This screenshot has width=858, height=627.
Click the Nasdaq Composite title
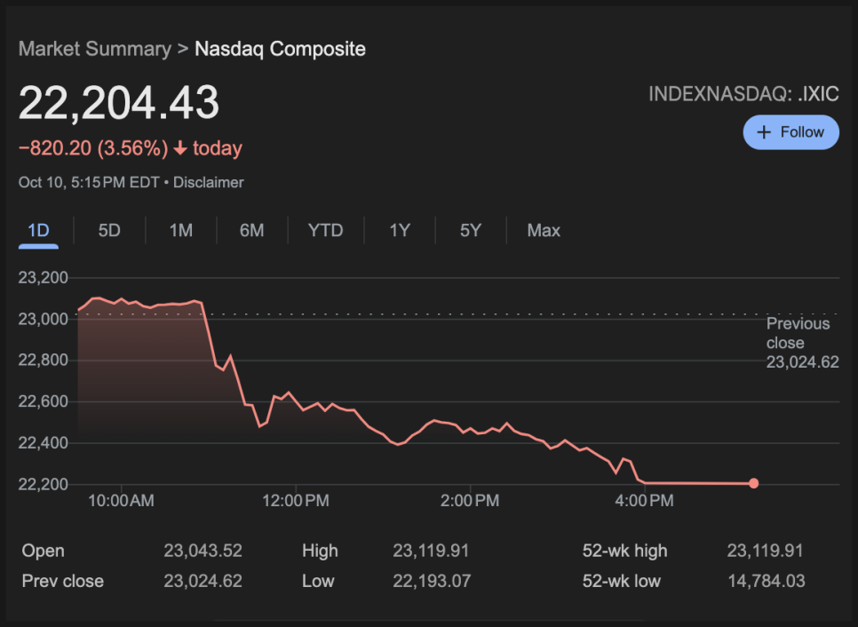point(280,49)
